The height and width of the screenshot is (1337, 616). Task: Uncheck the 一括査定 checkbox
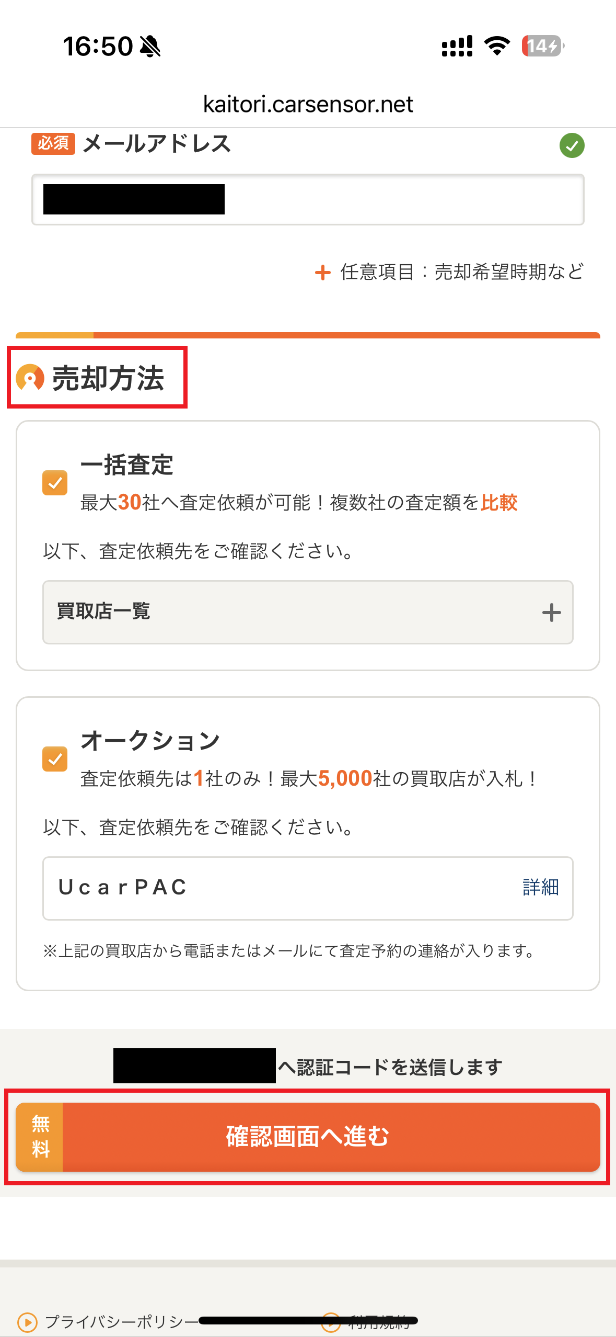(55, 482)
